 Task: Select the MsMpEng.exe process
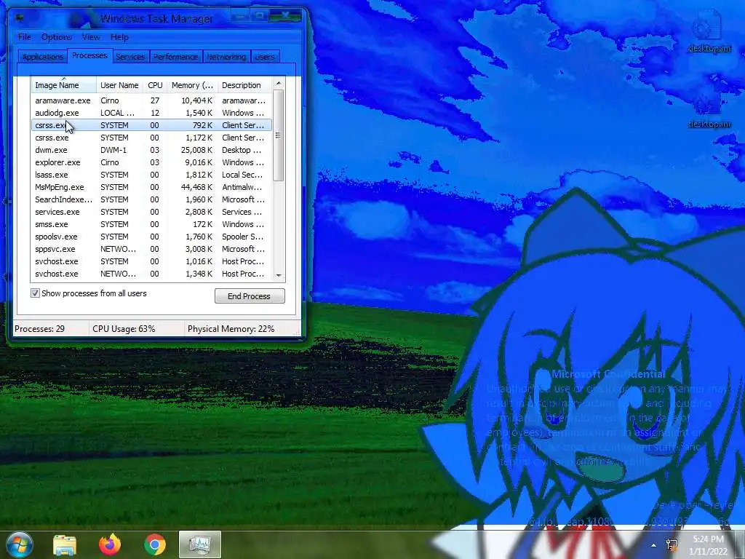(x=151, y=187)
